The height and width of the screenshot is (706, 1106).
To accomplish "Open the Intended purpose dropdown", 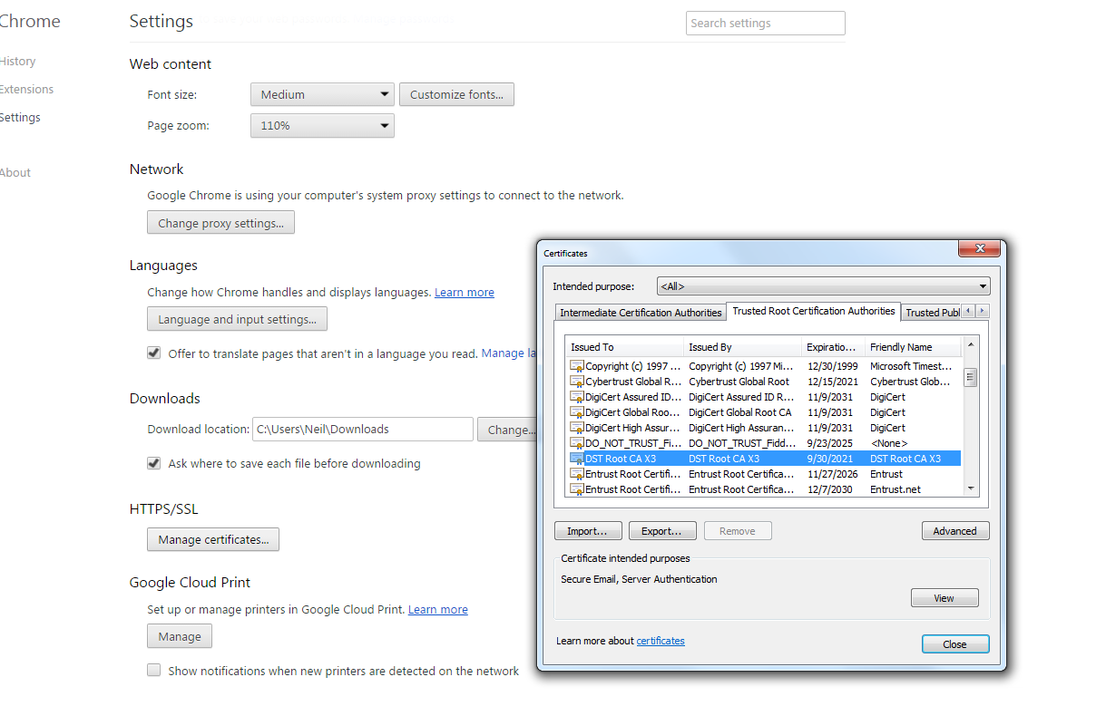I will (x=824, y=286).
